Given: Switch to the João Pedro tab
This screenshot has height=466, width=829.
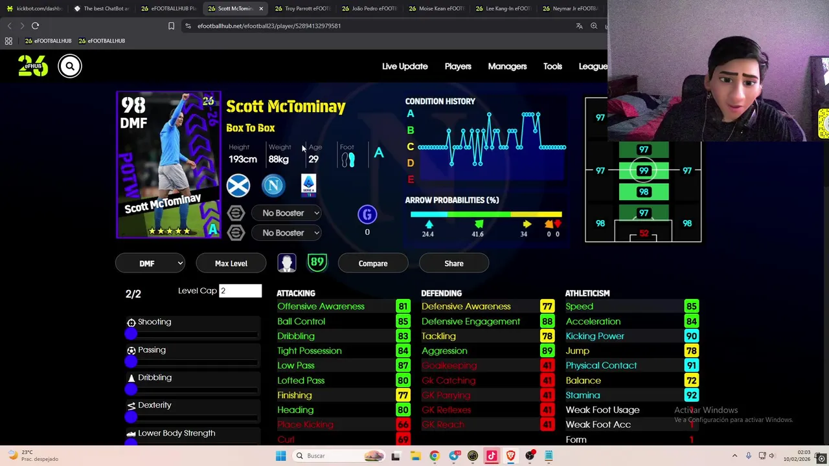Looking at the screenshot, I should [x=369, y=8].
